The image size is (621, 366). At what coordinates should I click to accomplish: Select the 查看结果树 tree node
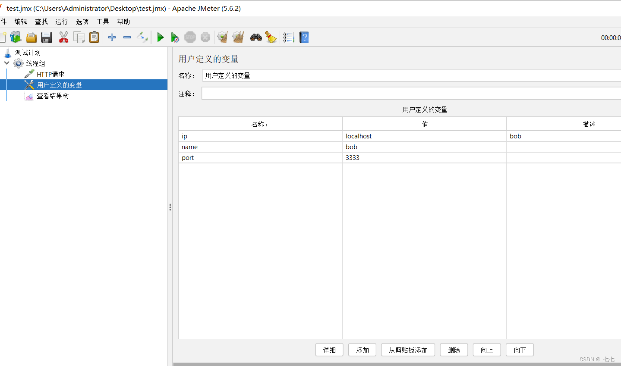(x=53, y=96)
